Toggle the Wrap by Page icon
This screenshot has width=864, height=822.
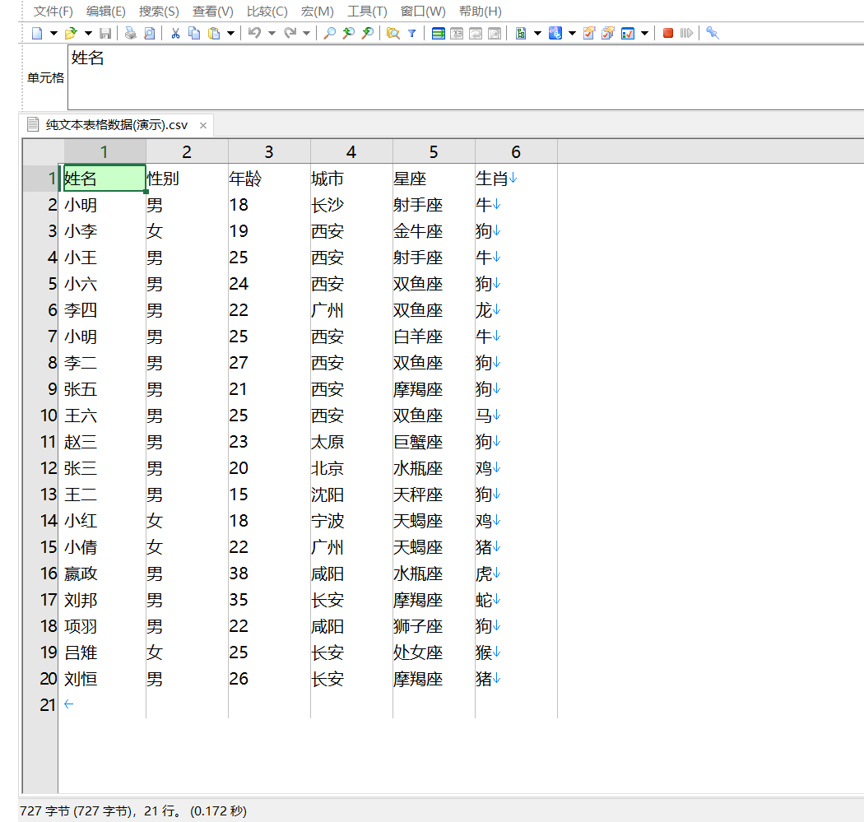[495, 33]
